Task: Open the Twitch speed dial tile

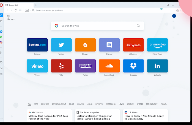Action: 85,66
